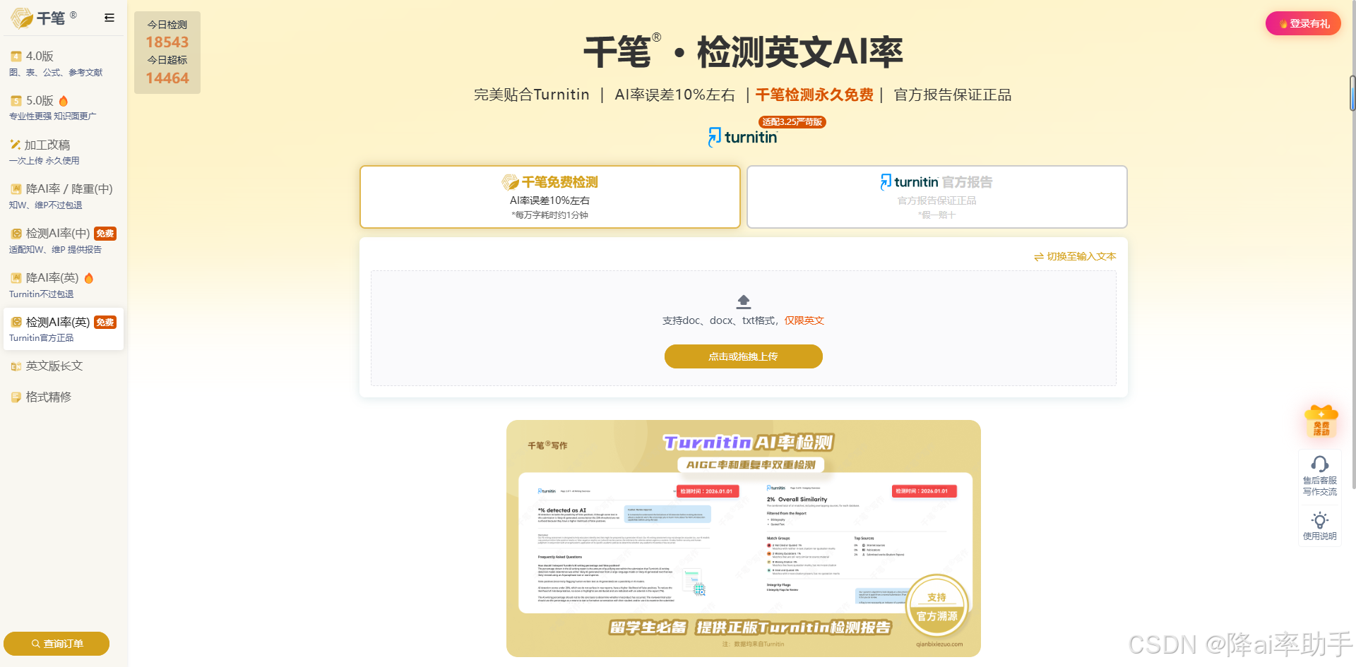
Task: Open 售后客服 写作交流 support headset
Action: tap(1320, 476)
